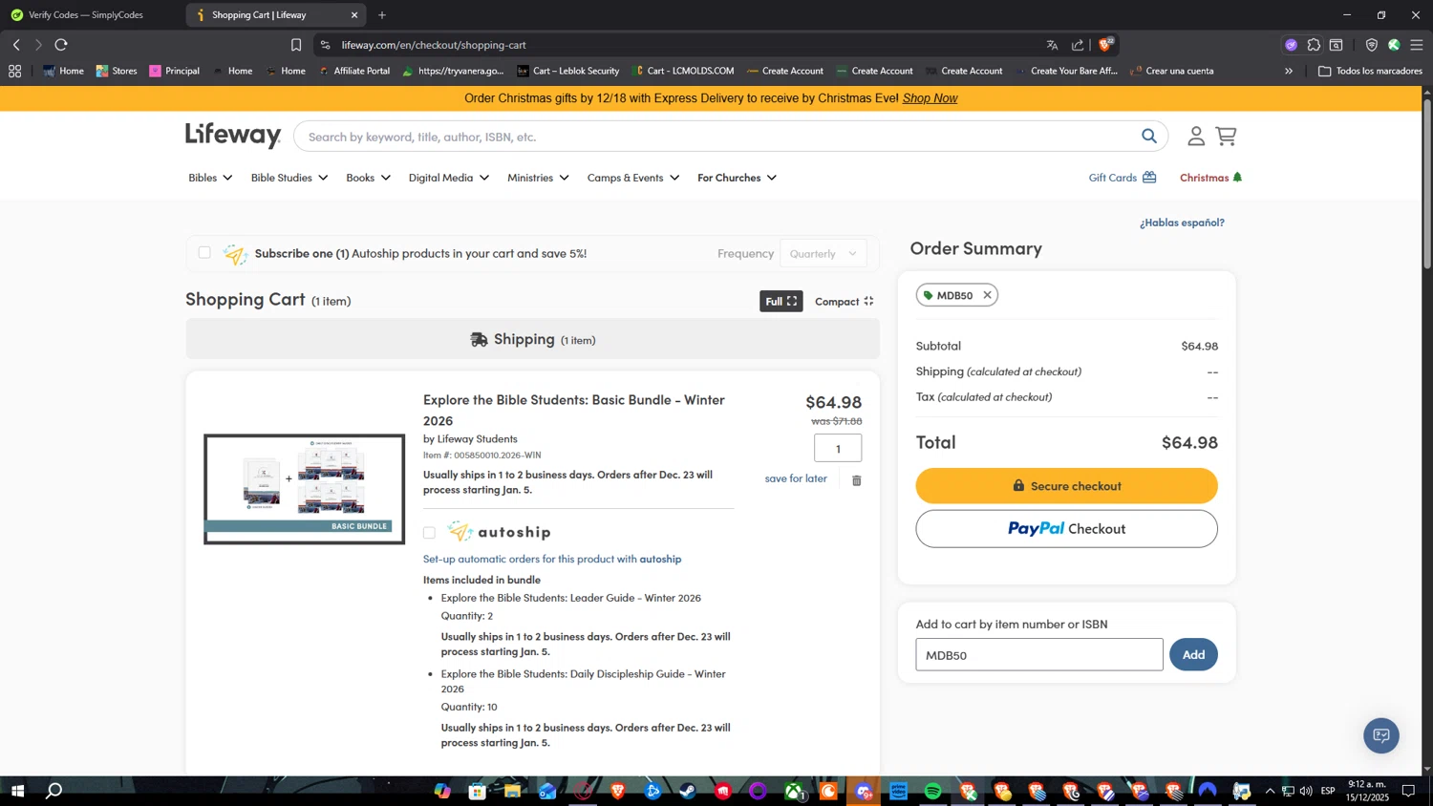This screenshot has height=806, width=1433.
Task: Open Todos los marcadores folder
Action: coord(1370,71)
